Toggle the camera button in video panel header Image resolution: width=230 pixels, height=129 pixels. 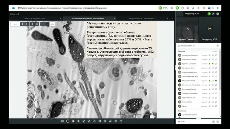pos(213,14)
